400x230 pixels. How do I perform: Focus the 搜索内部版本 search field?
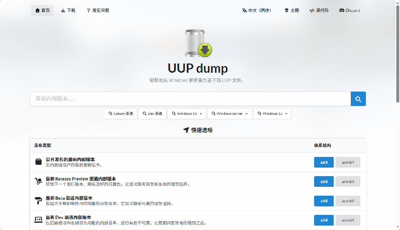coord(190,99)
